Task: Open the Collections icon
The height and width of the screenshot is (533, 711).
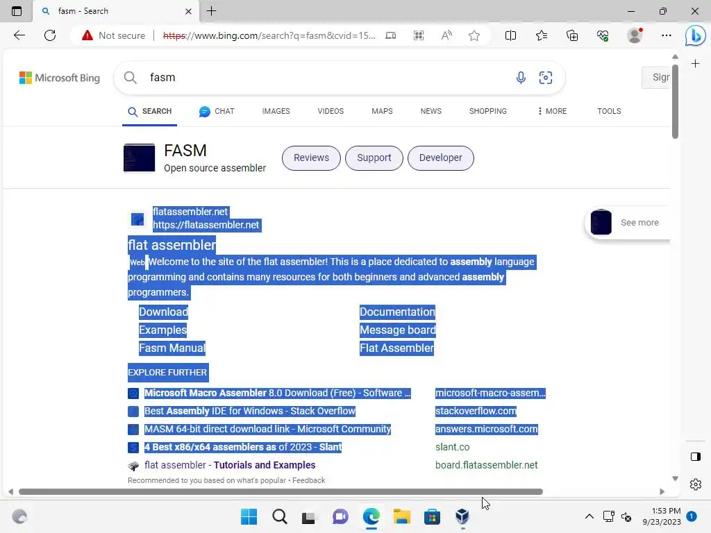Action: coord(572,35)
